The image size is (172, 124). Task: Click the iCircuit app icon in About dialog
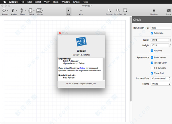pyautogui.click(x=81, y=41)
